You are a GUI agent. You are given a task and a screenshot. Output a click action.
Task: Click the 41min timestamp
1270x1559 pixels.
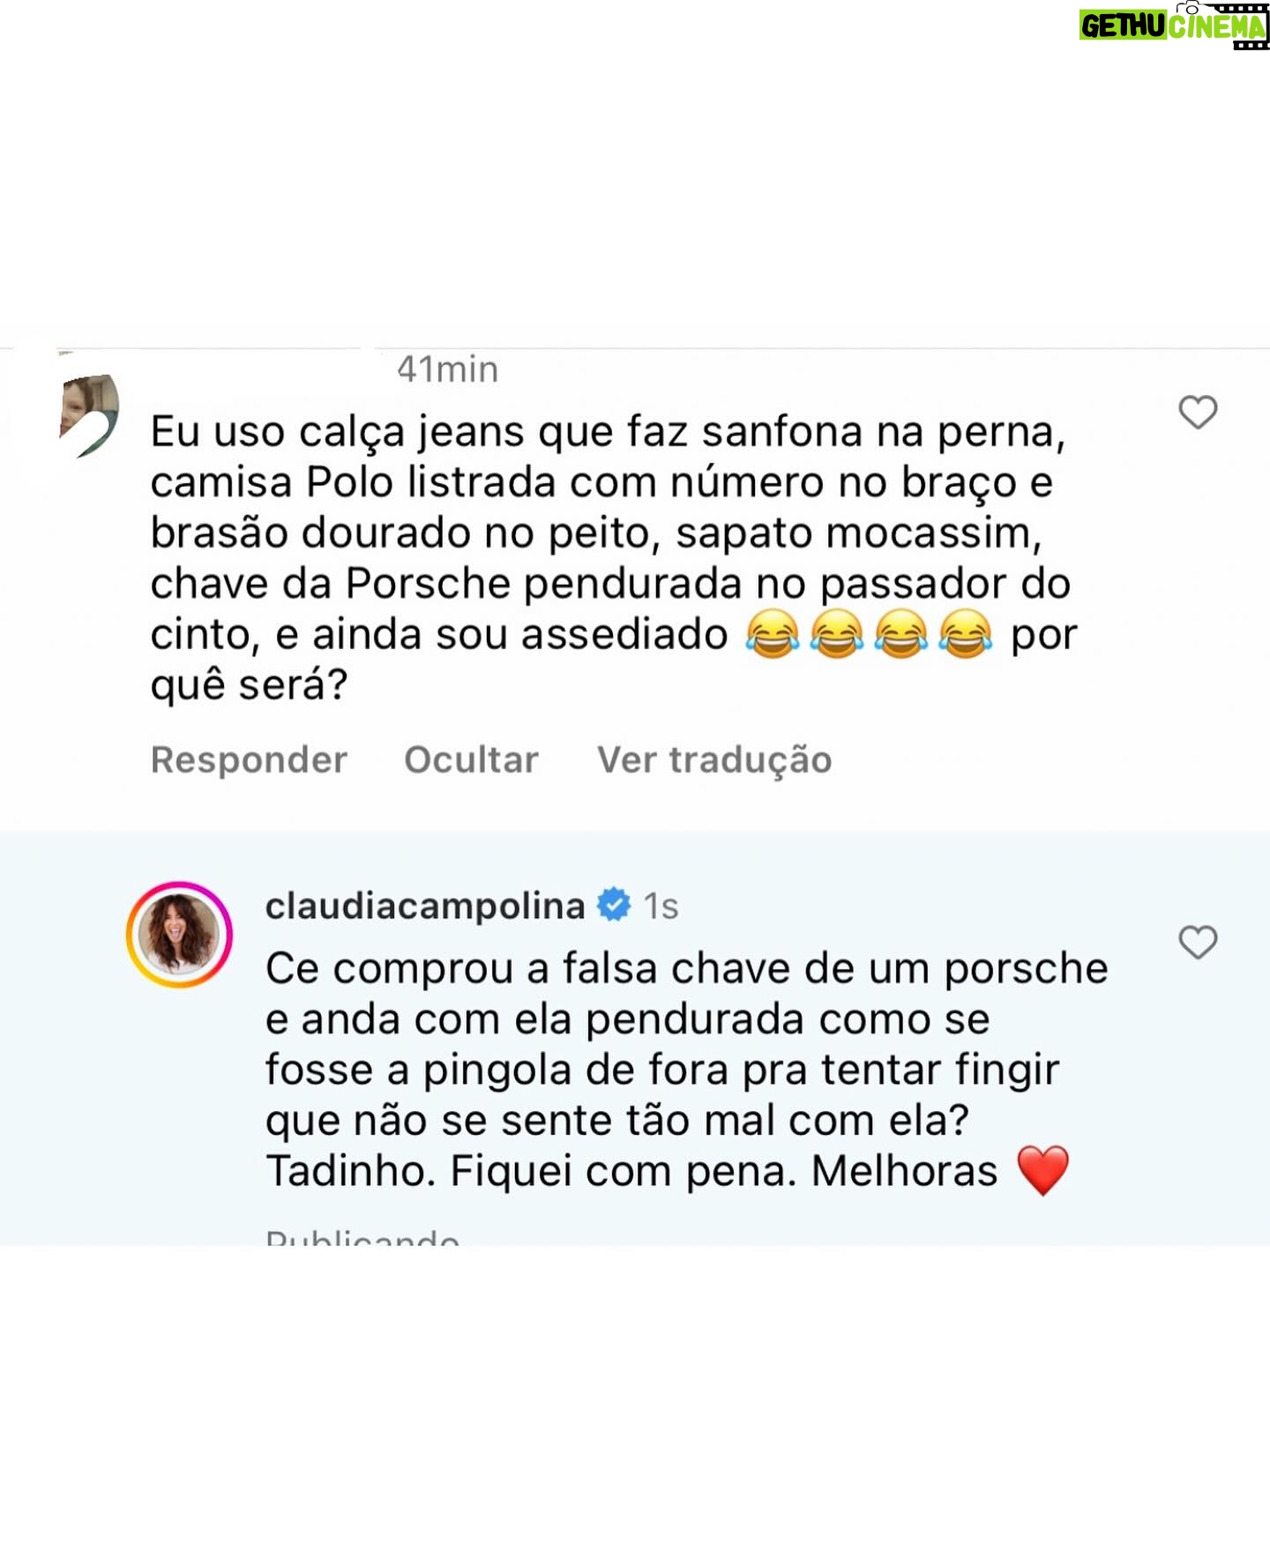[447, 369]
